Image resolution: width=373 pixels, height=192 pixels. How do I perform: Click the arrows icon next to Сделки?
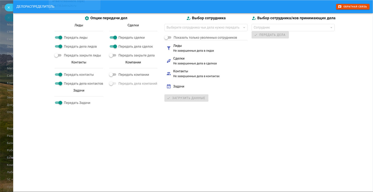(169, 61)
